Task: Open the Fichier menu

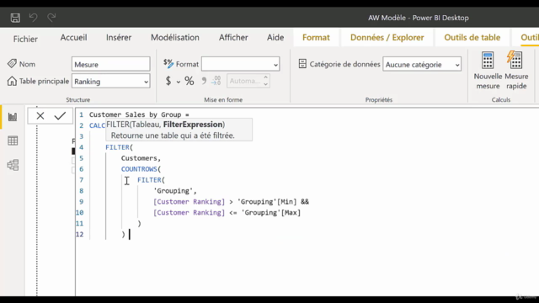Action: click(25, 39)
